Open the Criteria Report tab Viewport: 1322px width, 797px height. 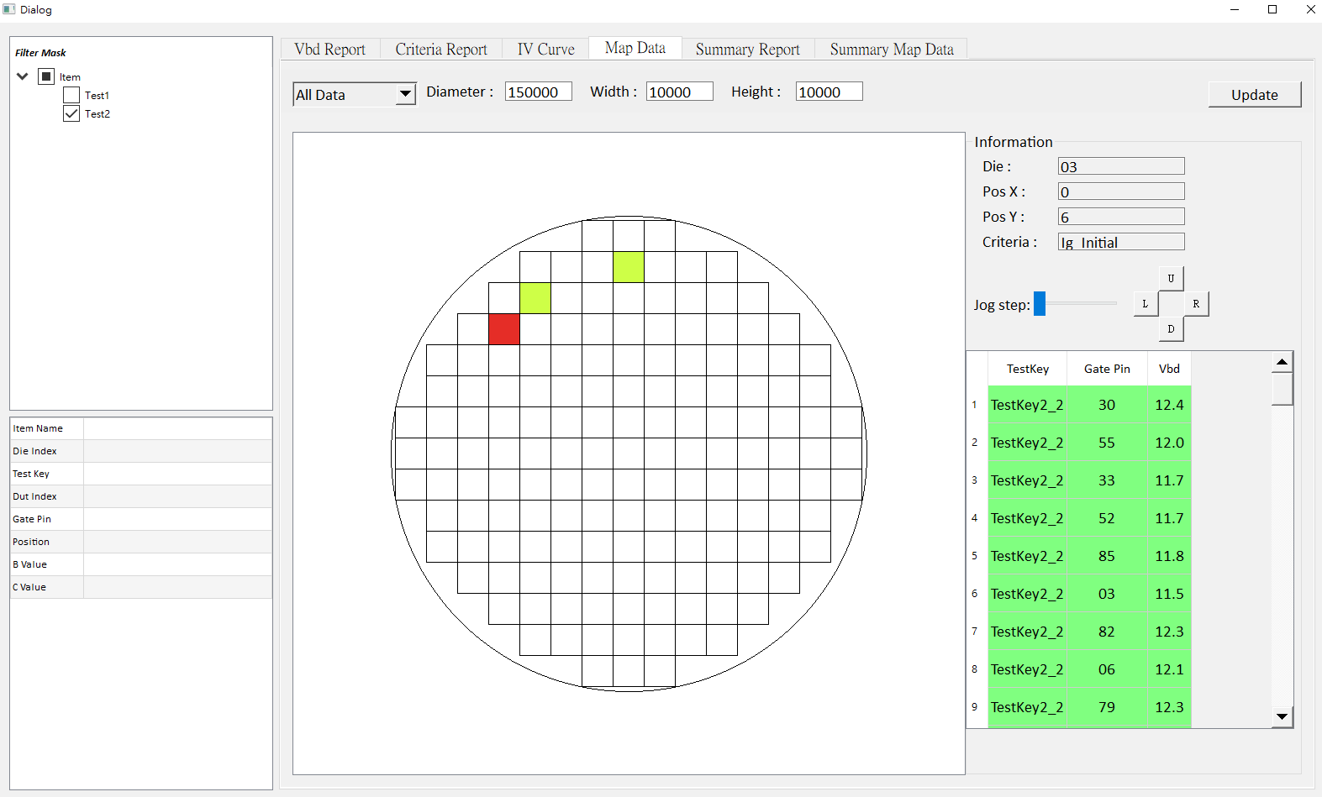(x=441, y=50)
